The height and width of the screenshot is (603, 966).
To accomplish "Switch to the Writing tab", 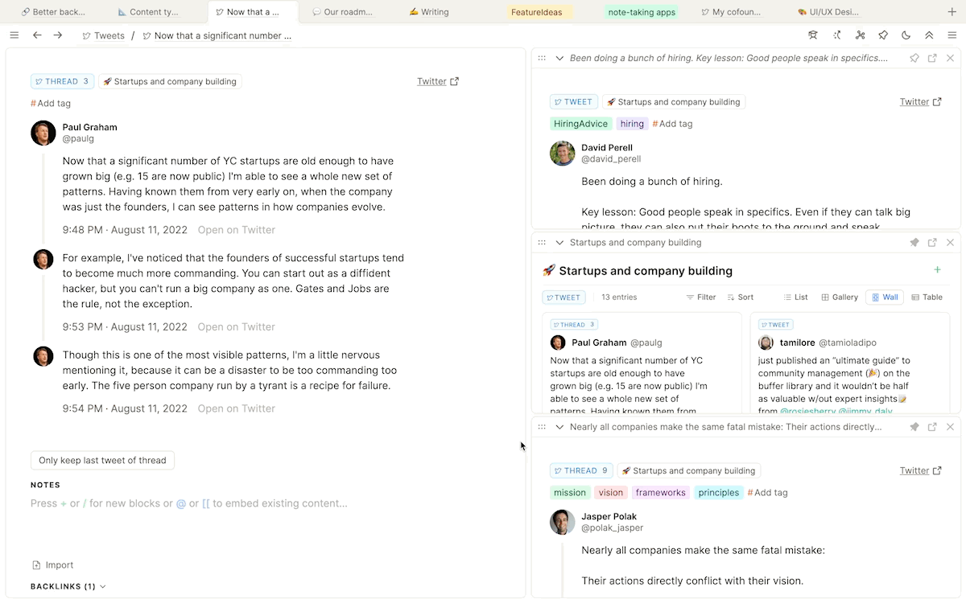I will pos(428,12).
